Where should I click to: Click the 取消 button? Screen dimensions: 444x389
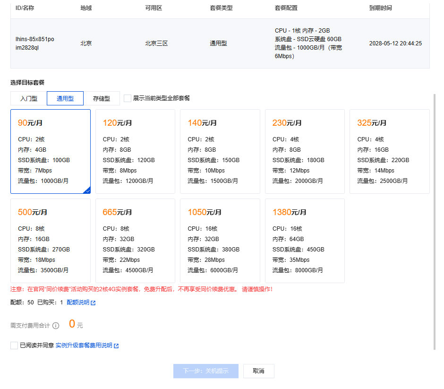coord(258,371)
